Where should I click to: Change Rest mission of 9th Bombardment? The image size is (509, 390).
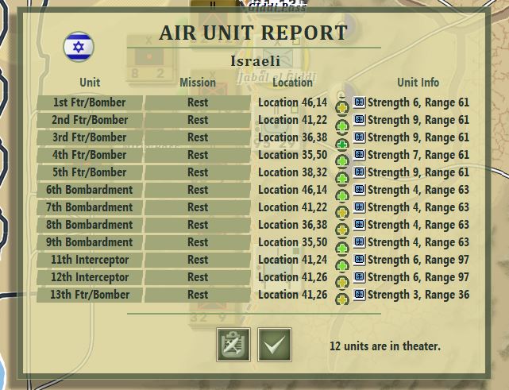click(198, 243)
